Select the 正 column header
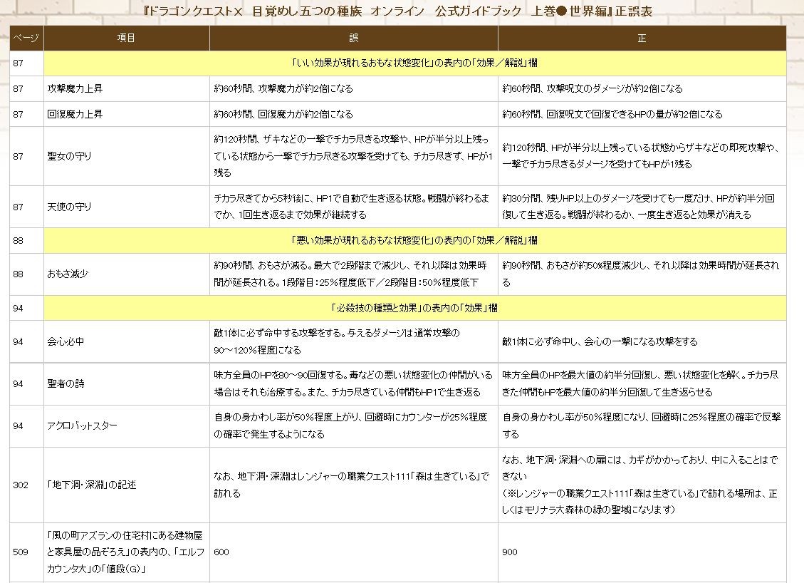Viewport: 804px width, 583px height. pyautogui.click(x=642, y=38)
